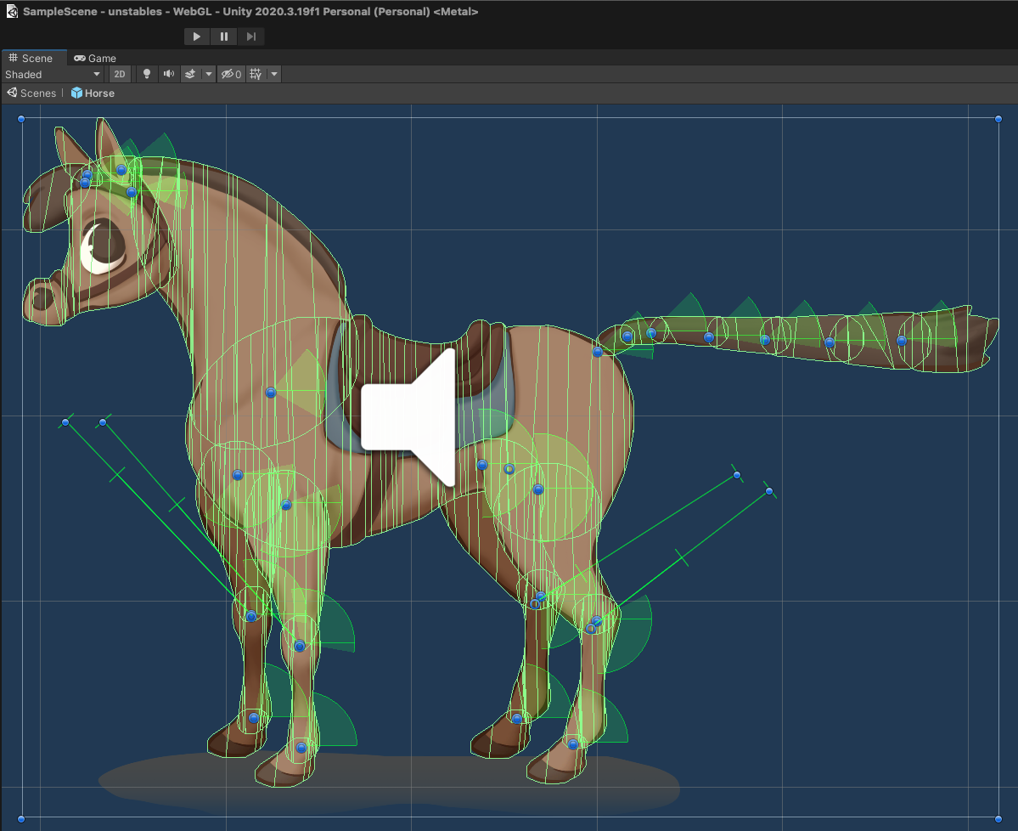Image resolution: width=1018 pixels, height=831 pixels.
Task: Toggle scene effects layers icon
Action: click(191, 75)
